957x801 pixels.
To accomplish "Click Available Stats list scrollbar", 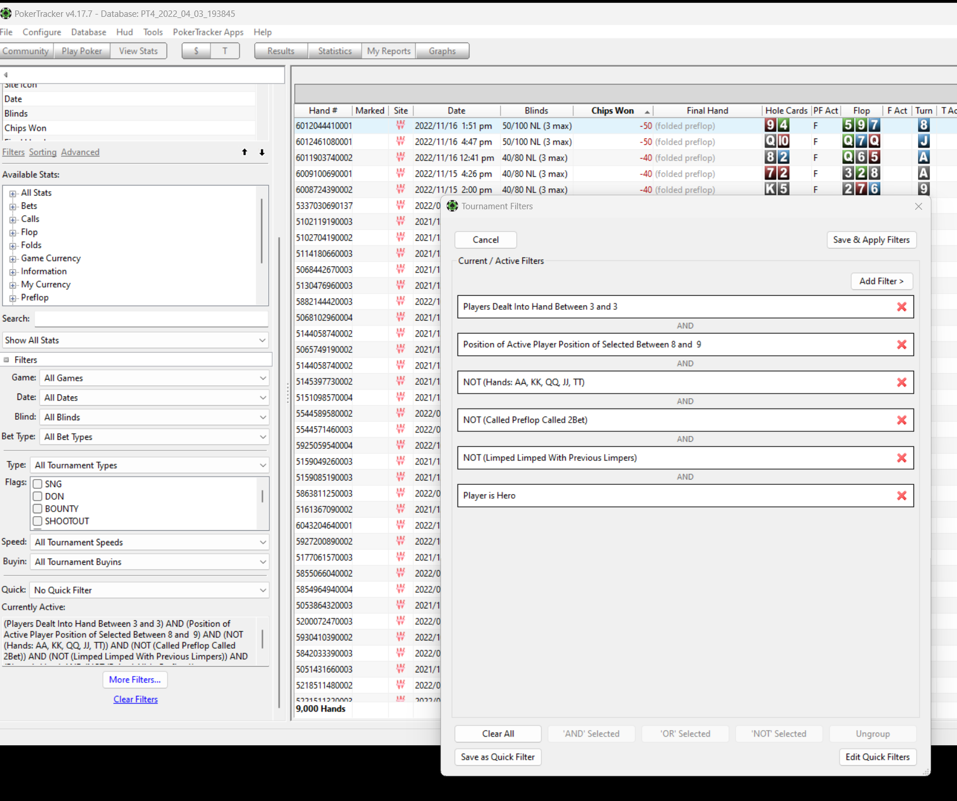I will (262, 231).
